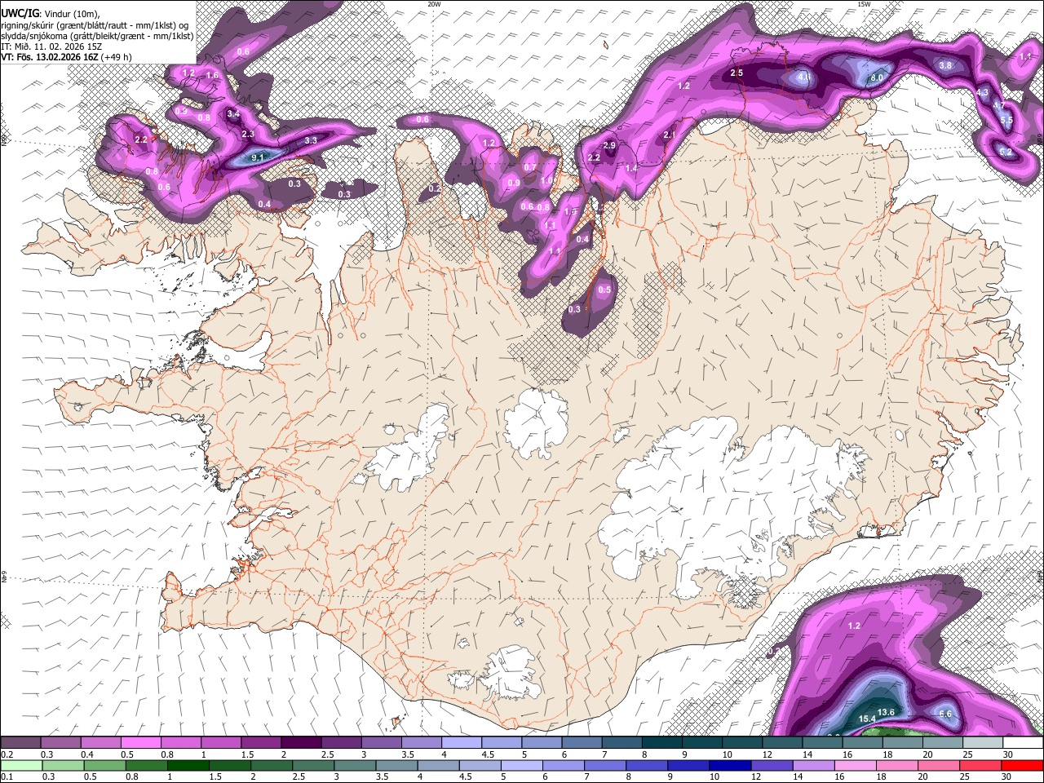Select rain legend swatch between 25 and 30
The image size is (1044, 783).
[x=982, y=765]
